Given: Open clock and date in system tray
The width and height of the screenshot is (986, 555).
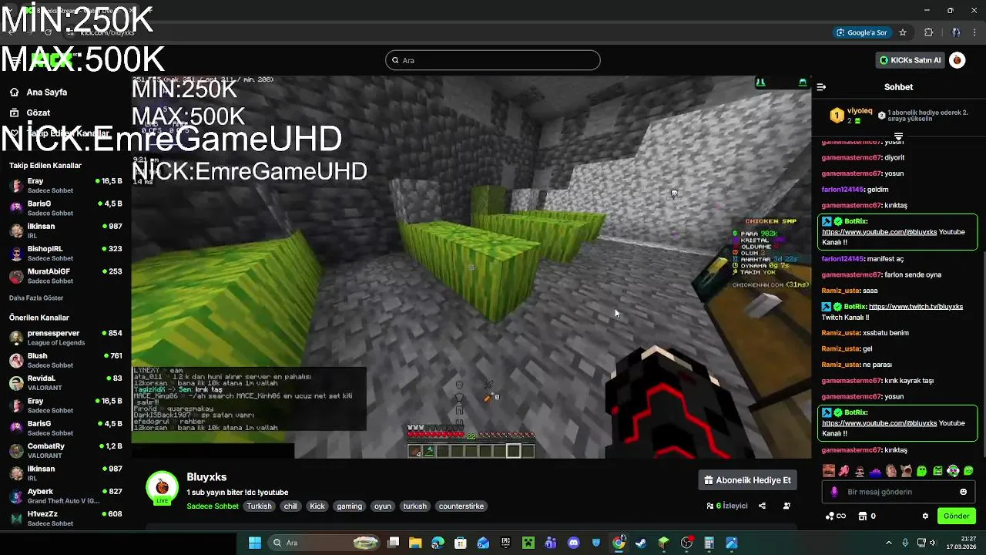Looking at the screenshot, I should [x=963, y=543].
